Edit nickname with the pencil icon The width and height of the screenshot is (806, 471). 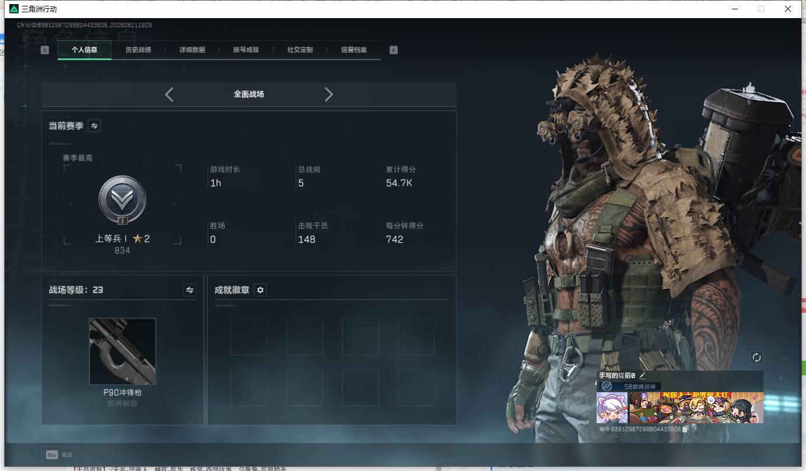tap(643, 375)
